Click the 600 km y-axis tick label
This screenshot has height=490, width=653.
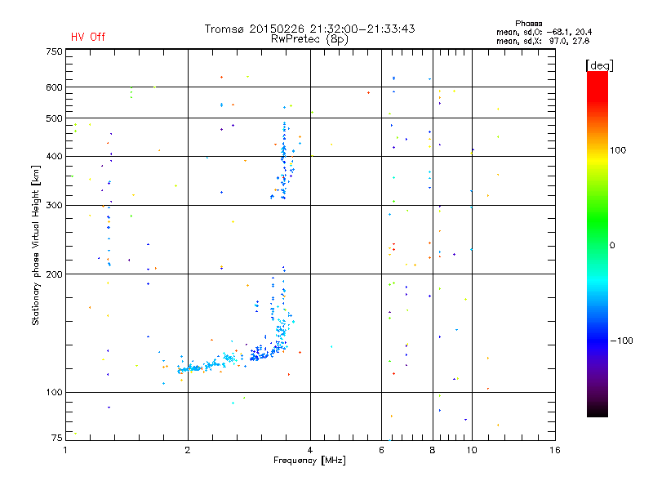click(54, 87)
